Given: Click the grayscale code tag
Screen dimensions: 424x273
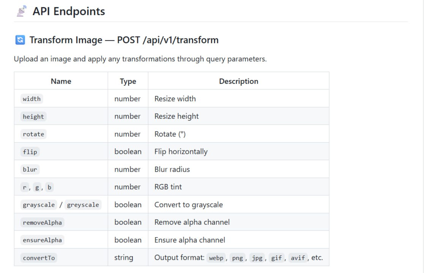Looking at the screenshot, I should point(39,205).
